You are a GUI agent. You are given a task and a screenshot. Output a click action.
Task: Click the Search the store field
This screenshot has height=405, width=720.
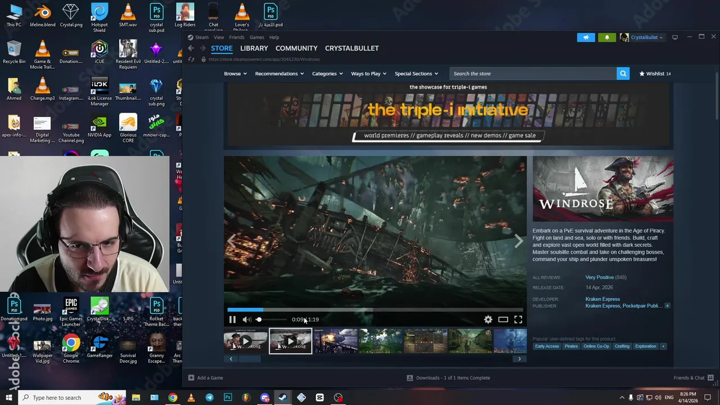tap(533, 74)
